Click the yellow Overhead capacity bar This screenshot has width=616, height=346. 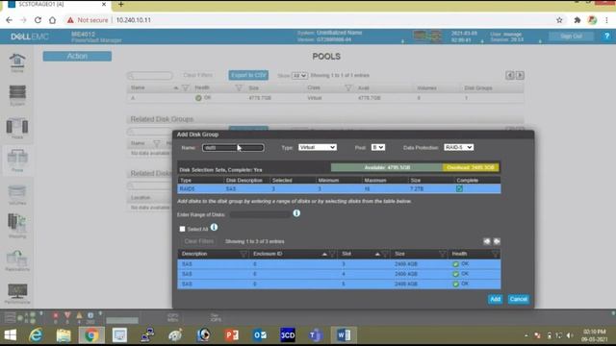tap(471, 167)
